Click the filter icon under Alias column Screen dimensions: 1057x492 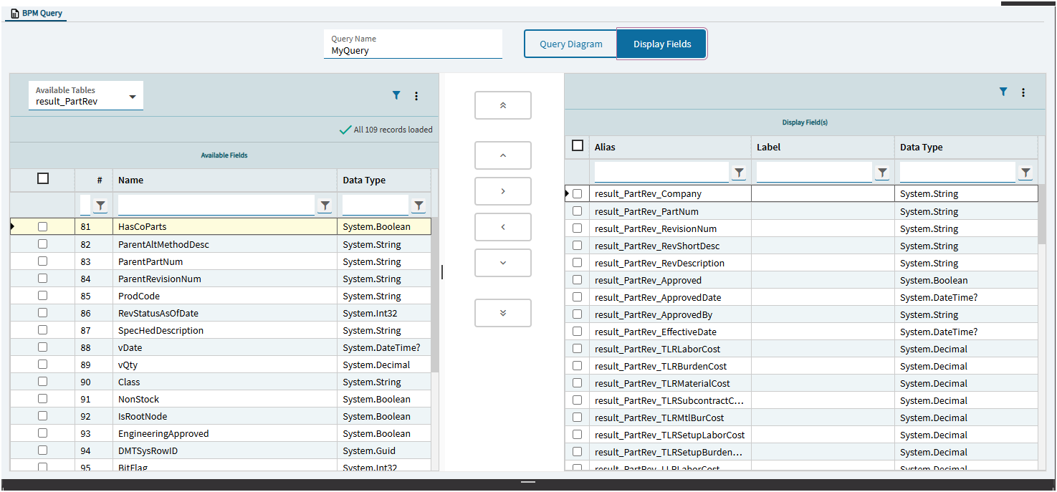click(x=739, y=173)
